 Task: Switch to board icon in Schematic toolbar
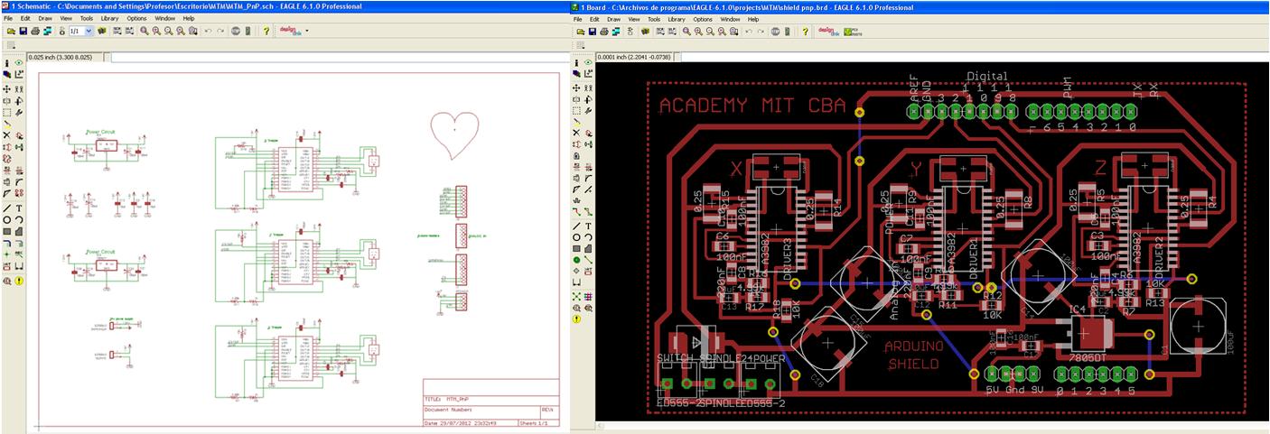point(61,31)
